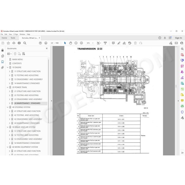Open attachments paperclip panel
Screen dimensions: 185x185
2,67
